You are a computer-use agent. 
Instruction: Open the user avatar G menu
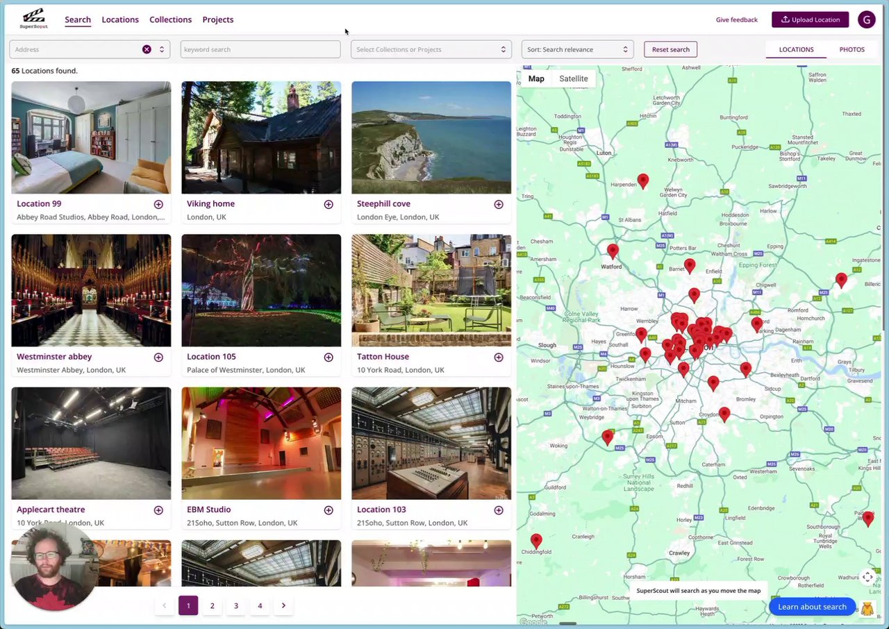coord(867,19)
